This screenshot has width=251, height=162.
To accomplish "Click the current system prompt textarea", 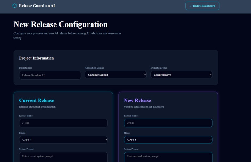I will coord(63,157).
